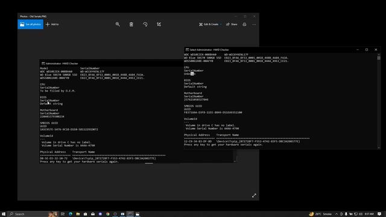Click "Motherboard" label in HWID Checker window
Screen dimensions: 386x217
pyautogui.click(x=193, y=93)
